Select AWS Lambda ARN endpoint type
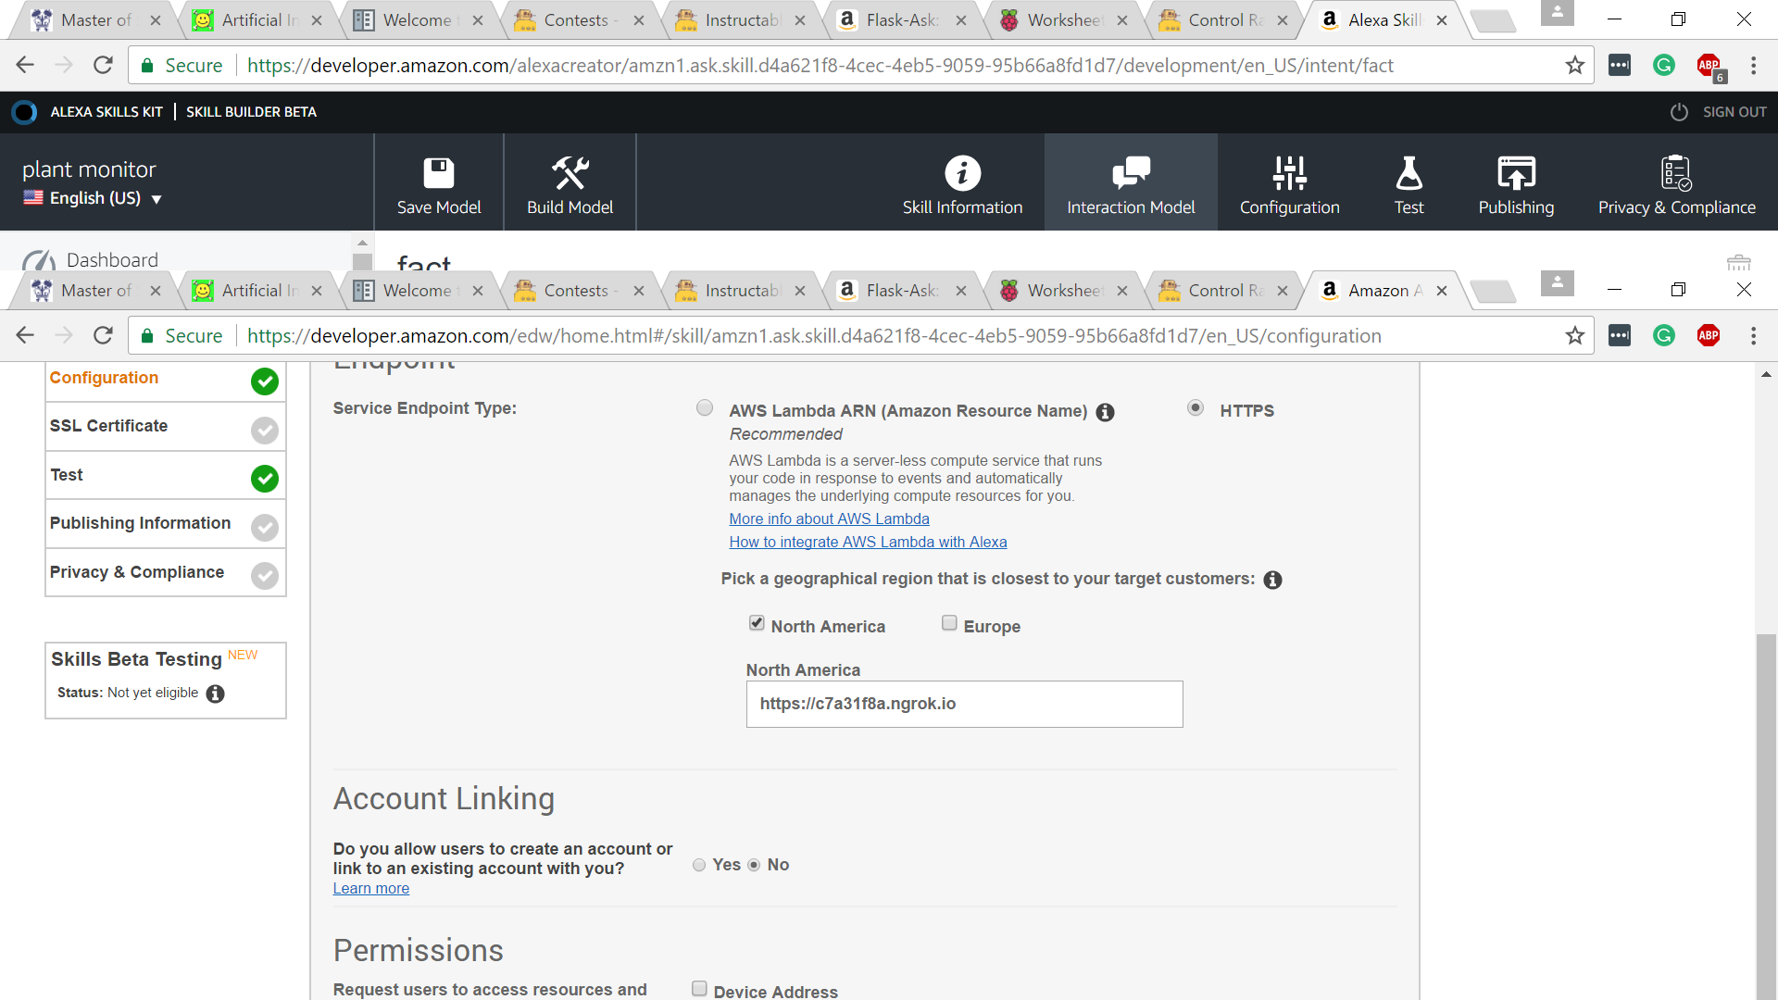The height and width of the screenshot is (1000, 1778). pos(705,408)
